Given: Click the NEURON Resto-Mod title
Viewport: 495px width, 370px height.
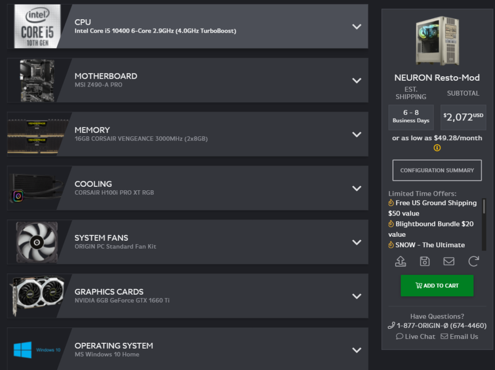Looking at the screenshot, I should (437, 78).
